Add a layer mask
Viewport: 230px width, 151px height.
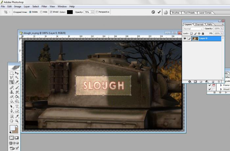(195, 81)
